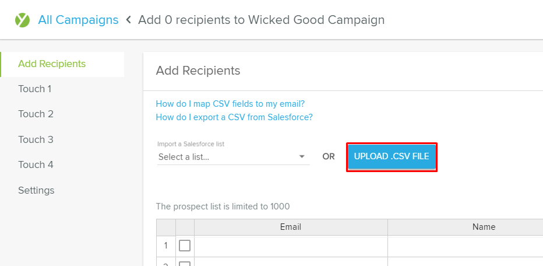Screen dimensions: 543x266
Task: Click the Name cell in row 1
Action: 465,246
